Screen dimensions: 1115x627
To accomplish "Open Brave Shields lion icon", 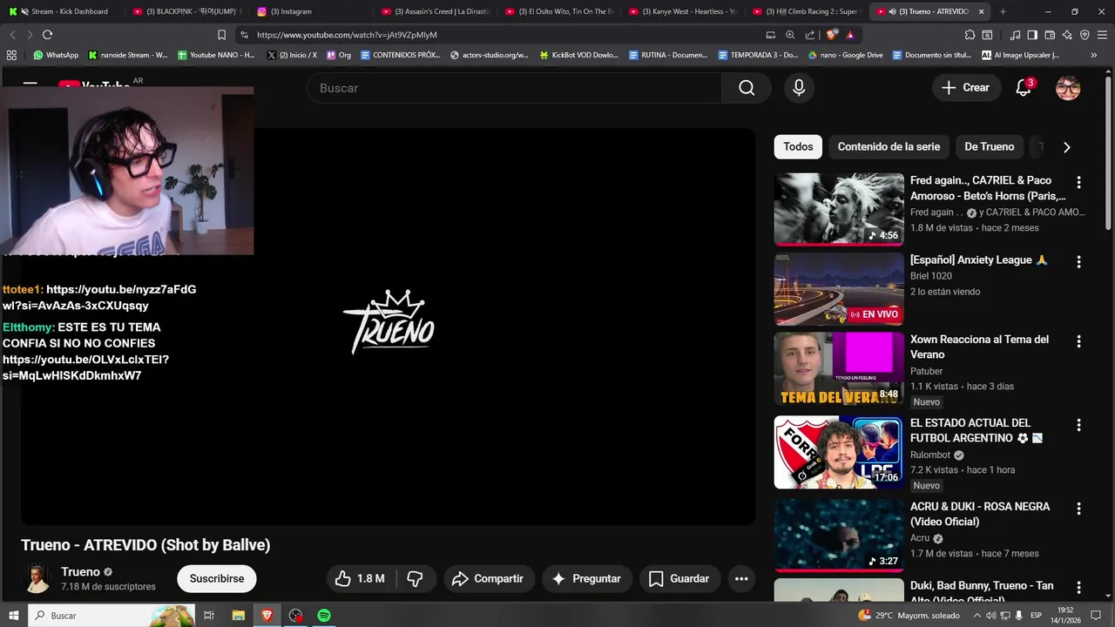I will tap(833, 35).
